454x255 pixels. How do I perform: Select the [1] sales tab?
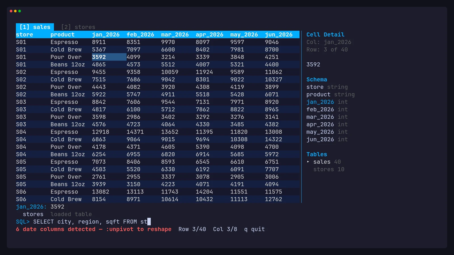click(x=35, y=27)
